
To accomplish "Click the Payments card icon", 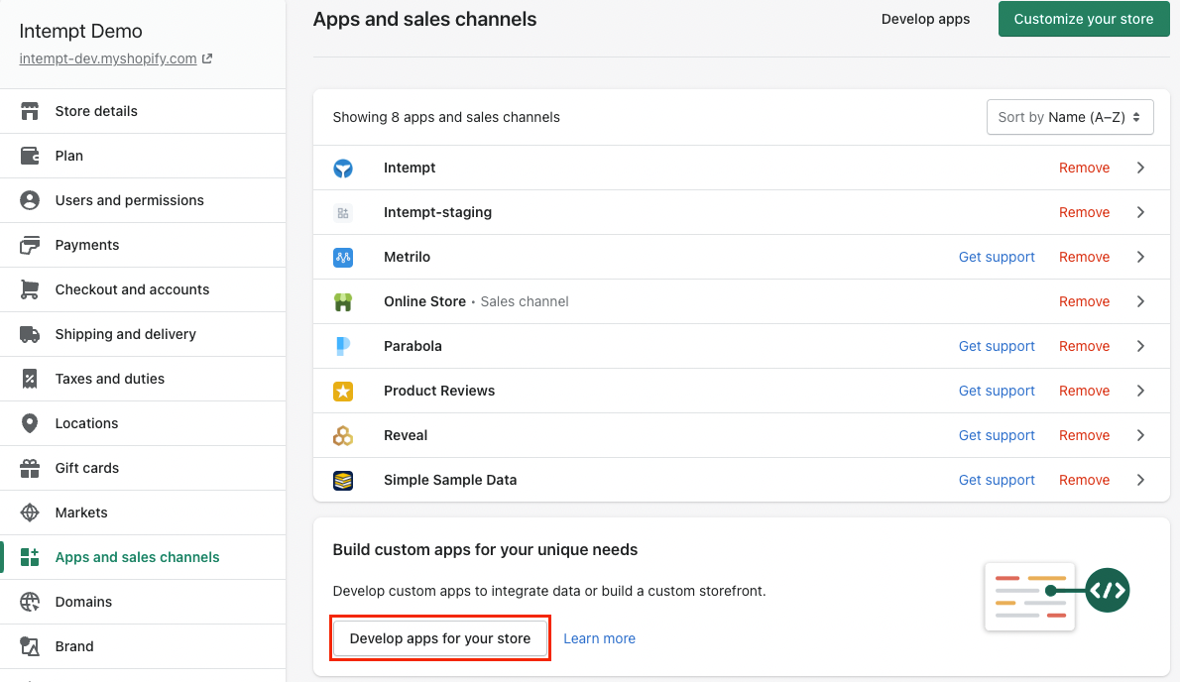I will pyautogui.click(x=30, y=245).
